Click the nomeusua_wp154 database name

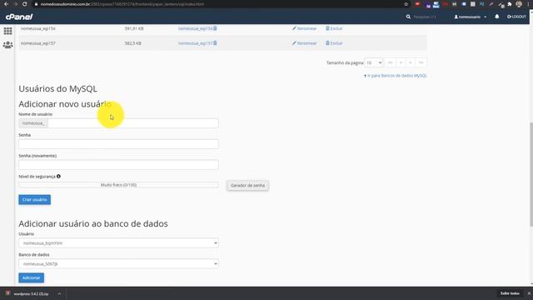click(x=38, y=28)
